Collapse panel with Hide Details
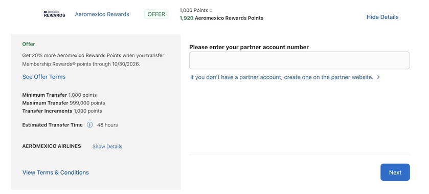Viewport: 429px width, 194px height. 382,17
